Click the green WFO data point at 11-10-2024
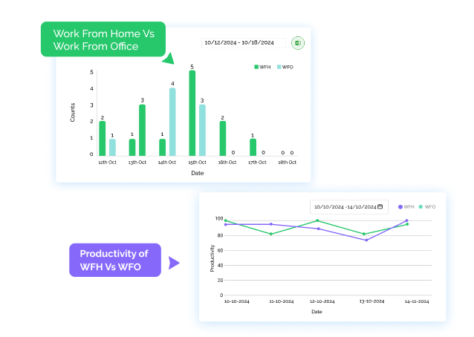The image size is (474, 337). pyautogui.click(x=270, y=234)
